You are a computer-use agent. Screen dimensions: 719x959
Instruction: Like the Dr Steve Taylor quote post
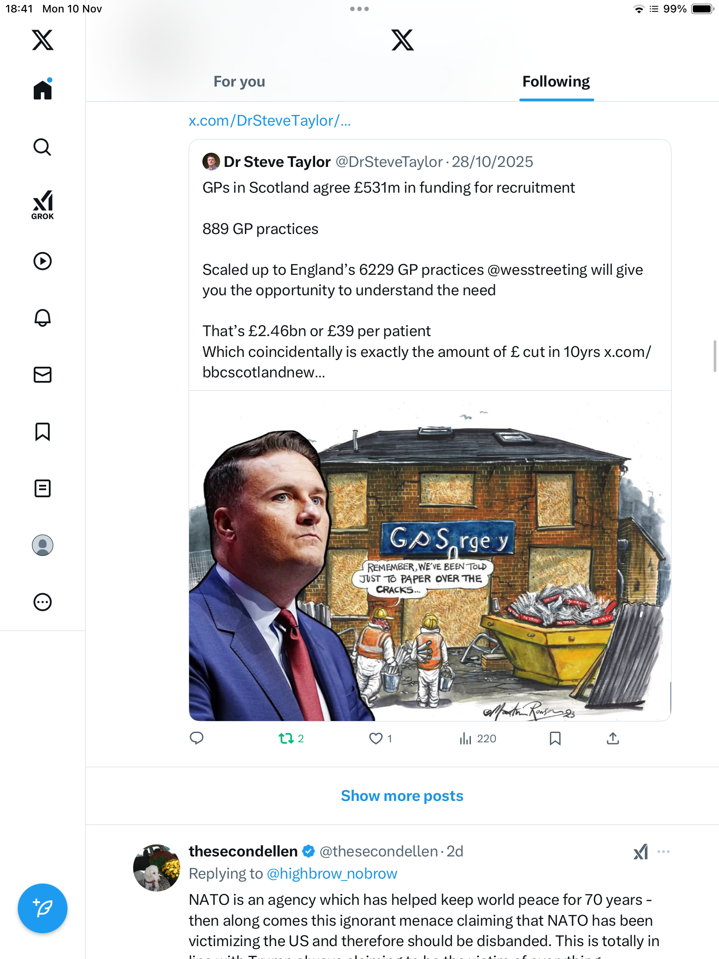[376, 738]
